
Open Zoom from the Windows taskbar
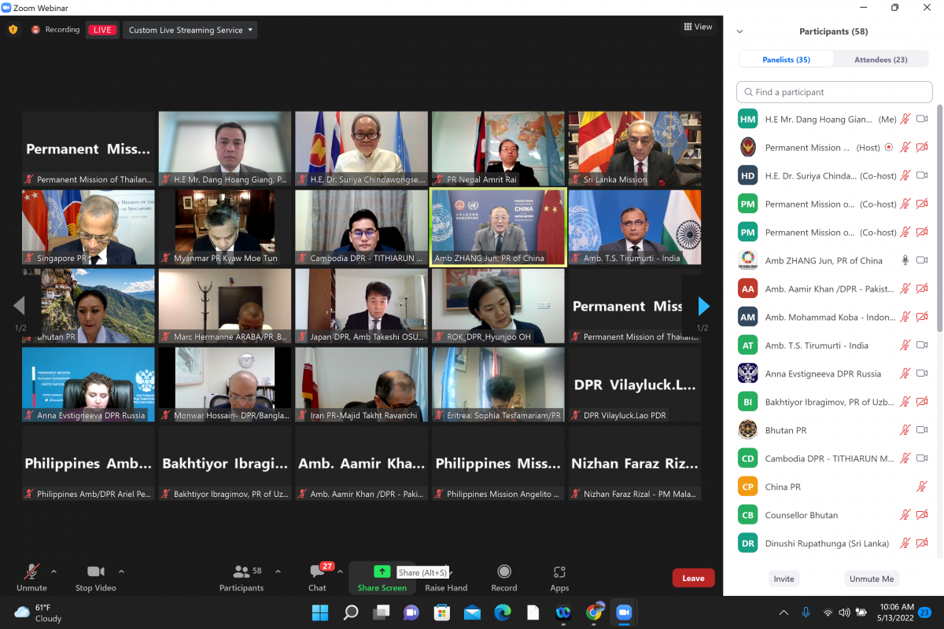[x=624, y=612]
